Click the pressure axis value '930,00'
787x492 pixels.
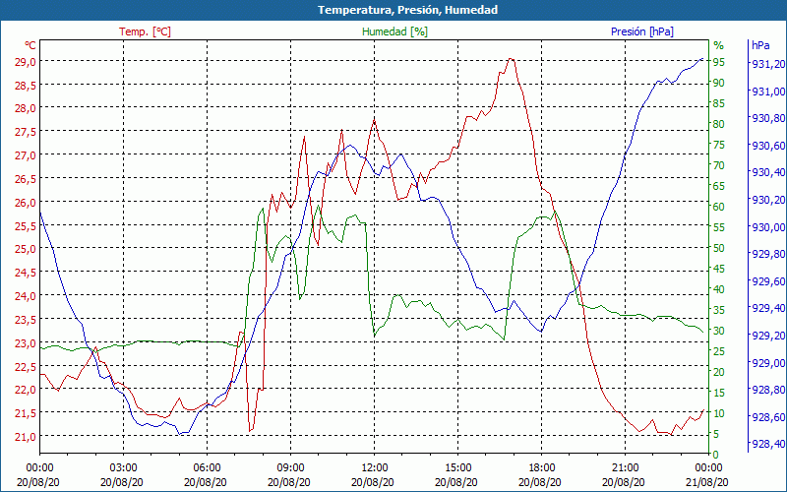coord(768,227)
